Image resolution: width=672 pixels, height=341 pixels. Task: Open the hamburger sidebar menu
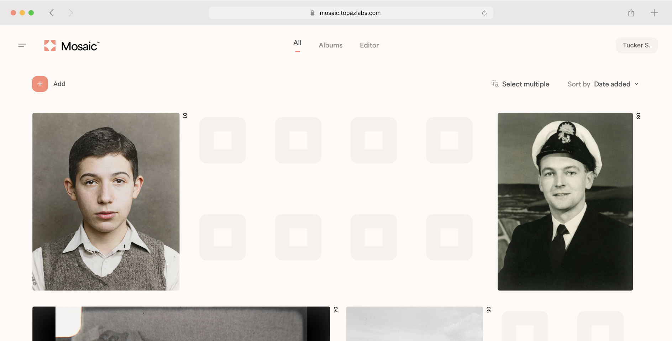point(22,45)
